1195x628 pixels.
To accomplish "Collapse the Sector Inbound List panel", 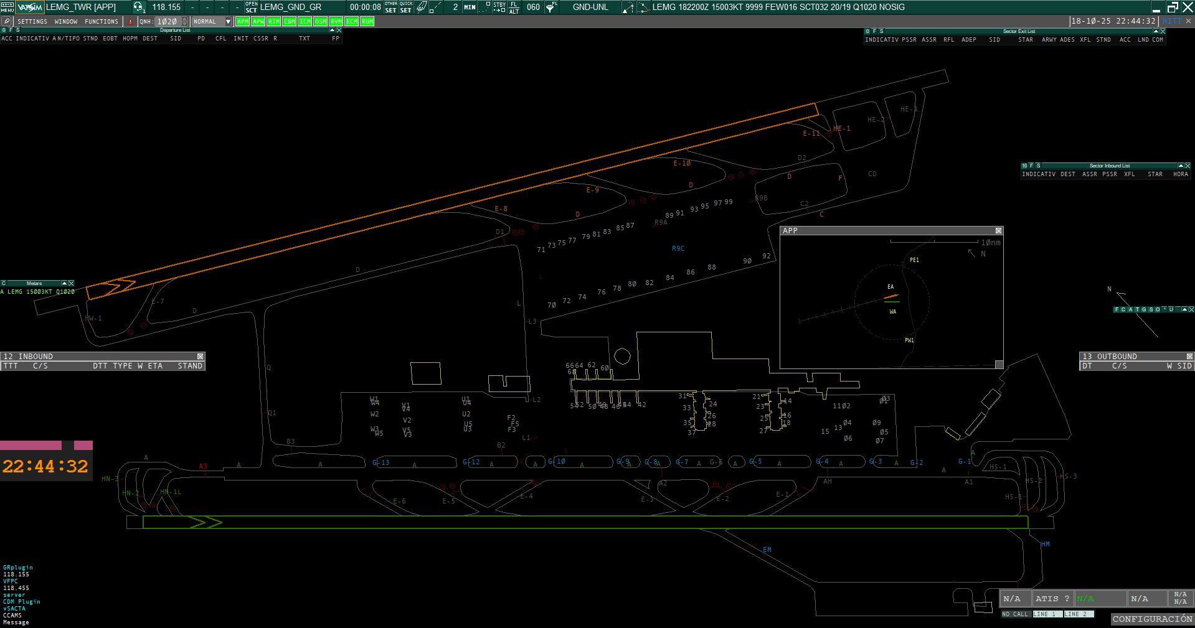I will click(1181, 166).
